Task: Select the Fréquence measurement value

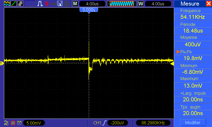Action: point(193,17)
